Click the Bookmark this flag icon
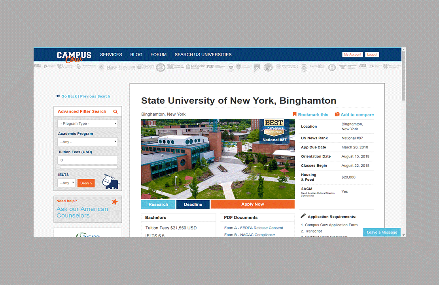Viewport: 439px width, 285px height. [295, 114]
